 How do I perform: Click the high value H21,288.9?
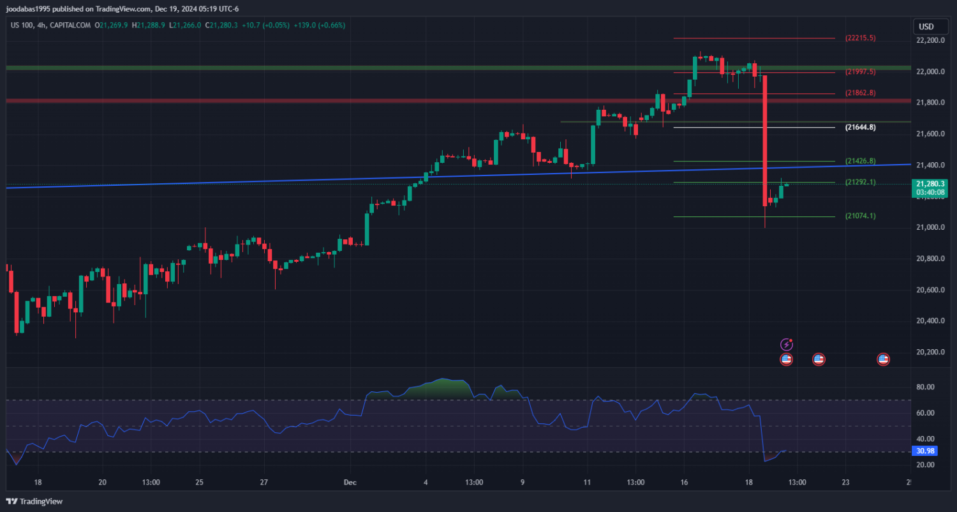point(148,25)
